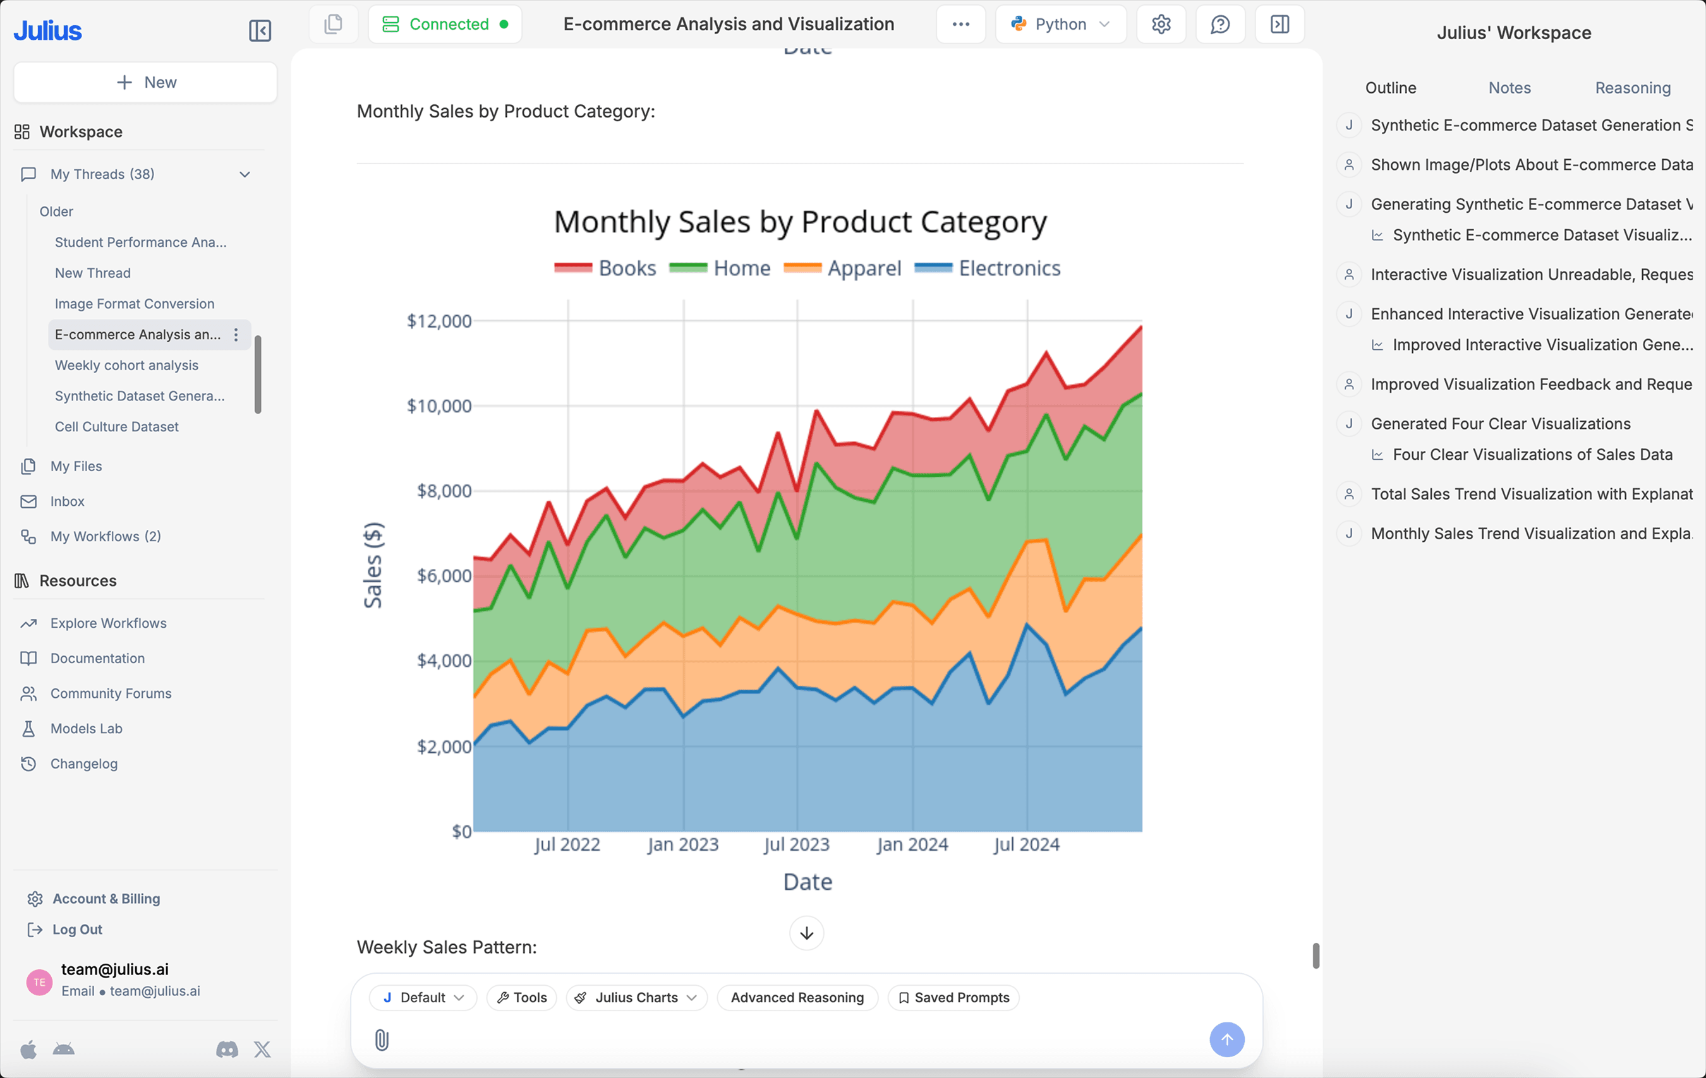Open the Discord community link
Screen dimensions: 1706x1078
pyautogui.click(x=226, y=1050)
